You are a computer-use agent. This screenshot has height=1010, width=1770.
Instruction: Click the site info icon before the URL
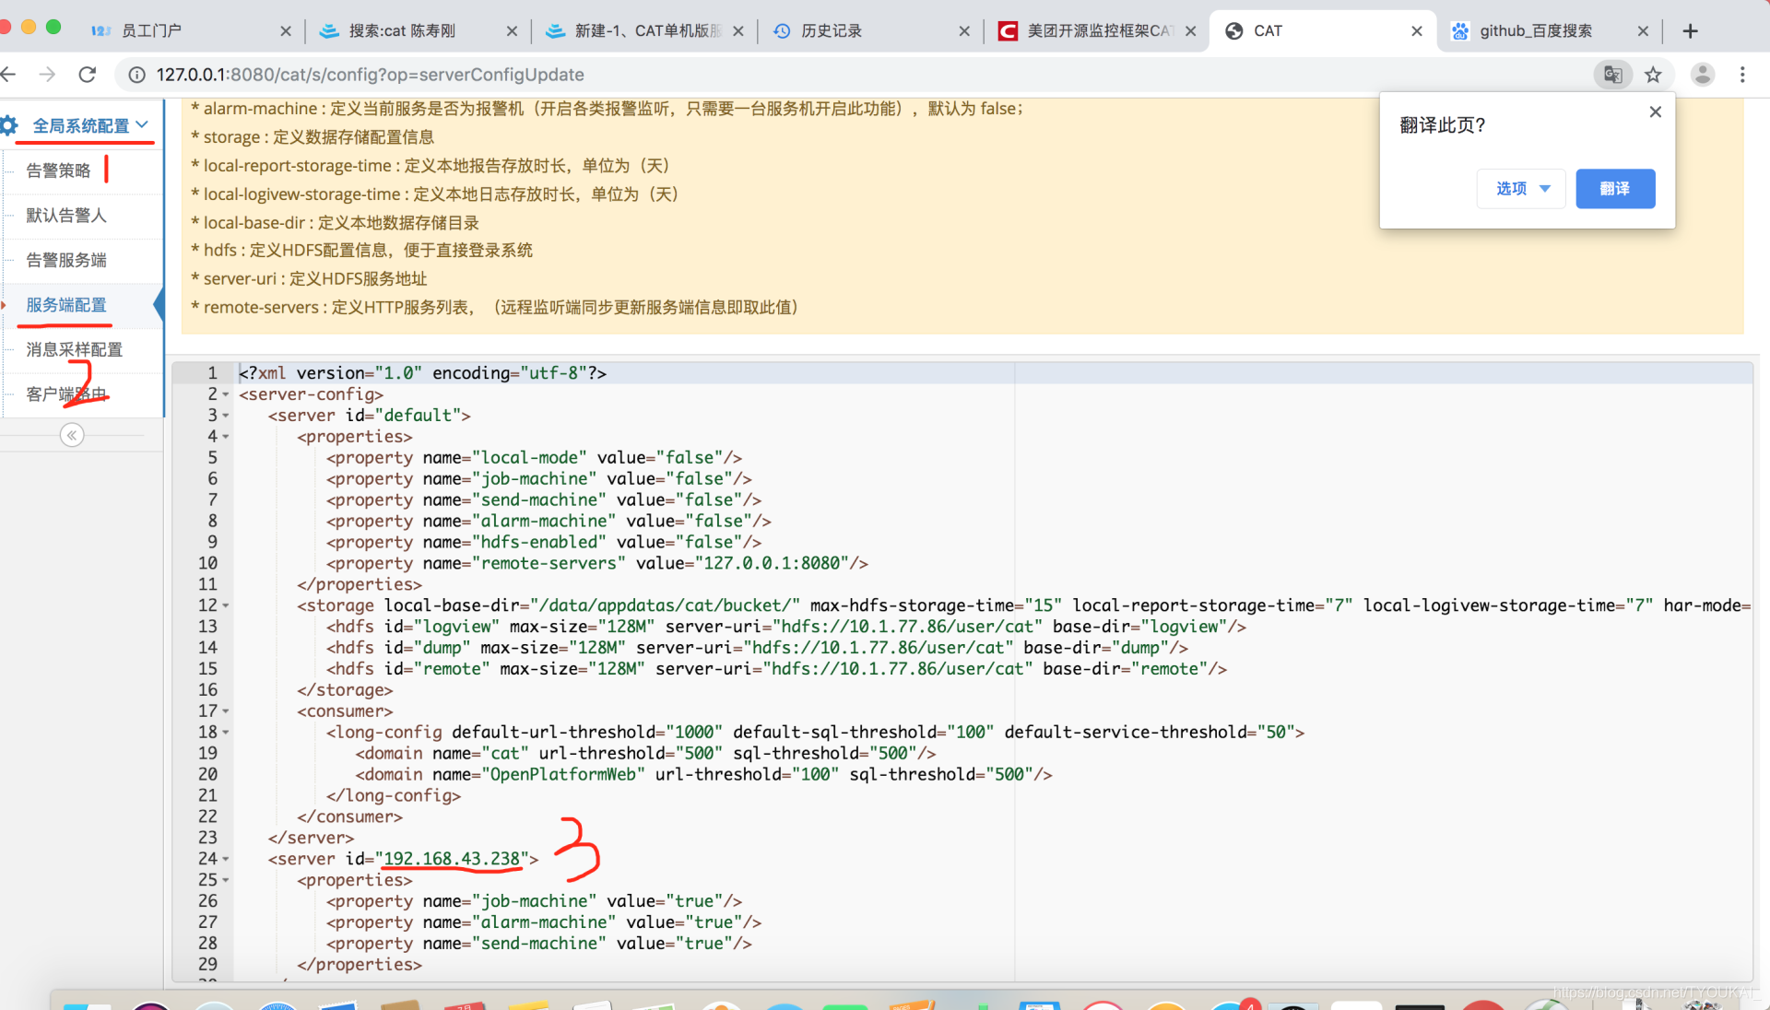136,75
